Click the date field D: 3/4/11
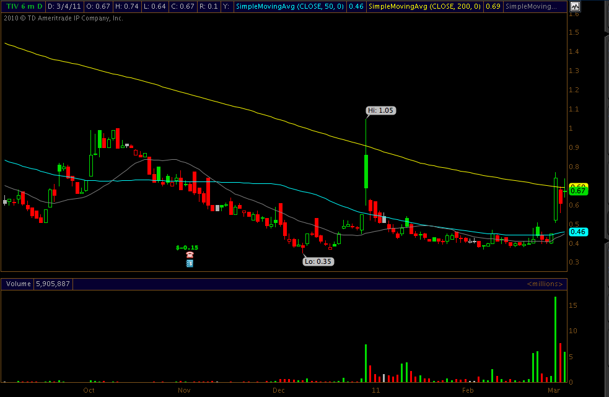Image resolution: width=609 pixels, height=397 pixels. click(64, 7)
